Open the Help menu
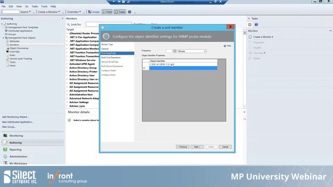Image resolution: width=333 pixels, height=187 pixels. click(x=53, y=6)
